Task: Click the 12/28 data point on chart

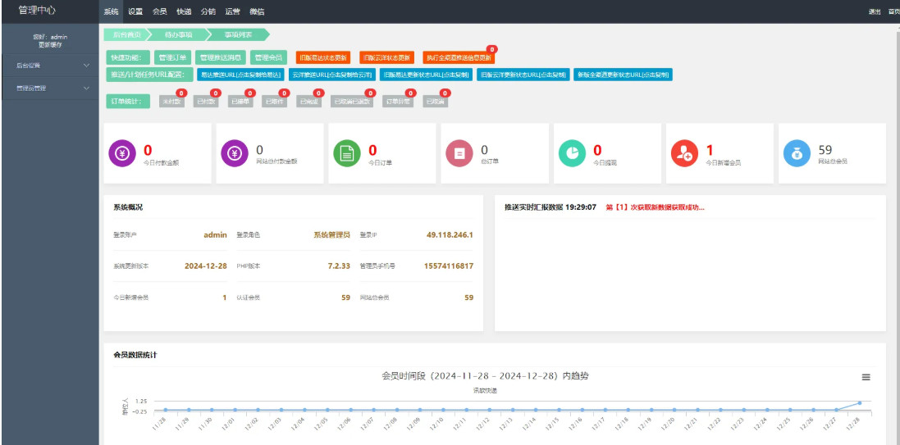Action: pos(860,402)
